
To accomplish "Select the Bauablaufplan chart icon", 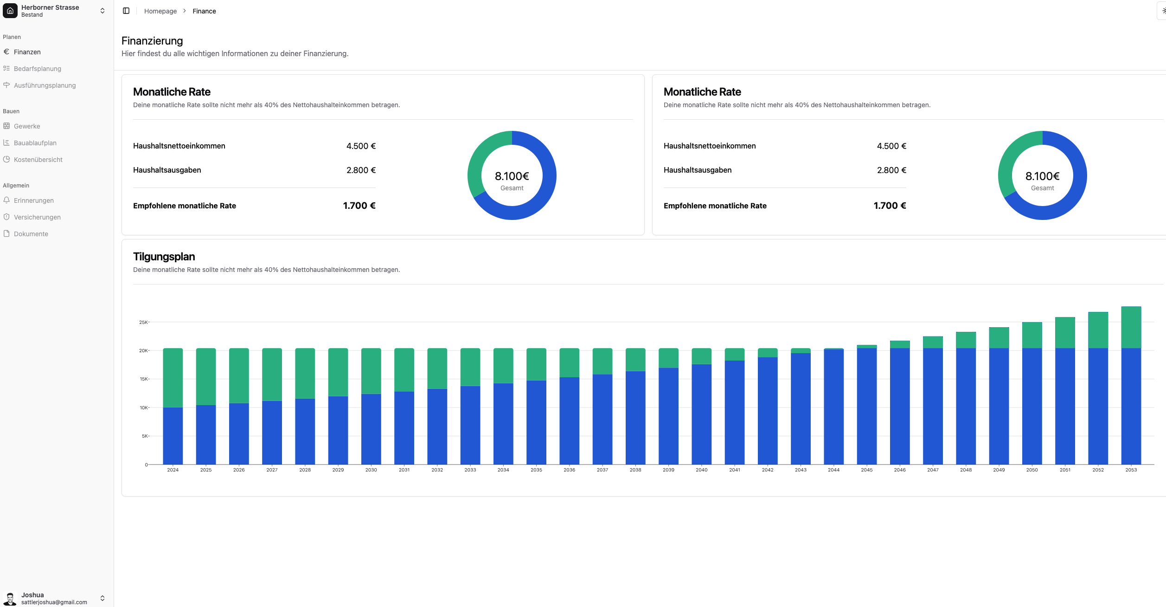I will tap(6, 142).
